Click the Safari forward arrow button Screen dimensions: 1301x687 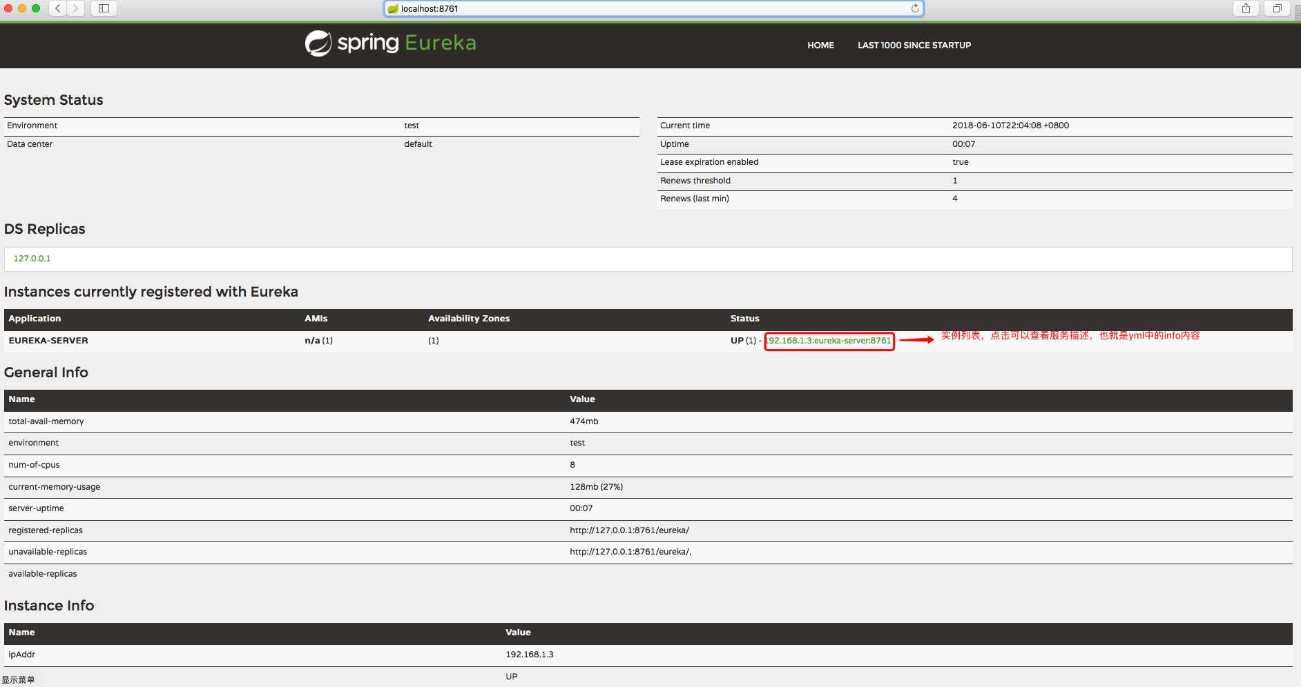pos(76,8)
